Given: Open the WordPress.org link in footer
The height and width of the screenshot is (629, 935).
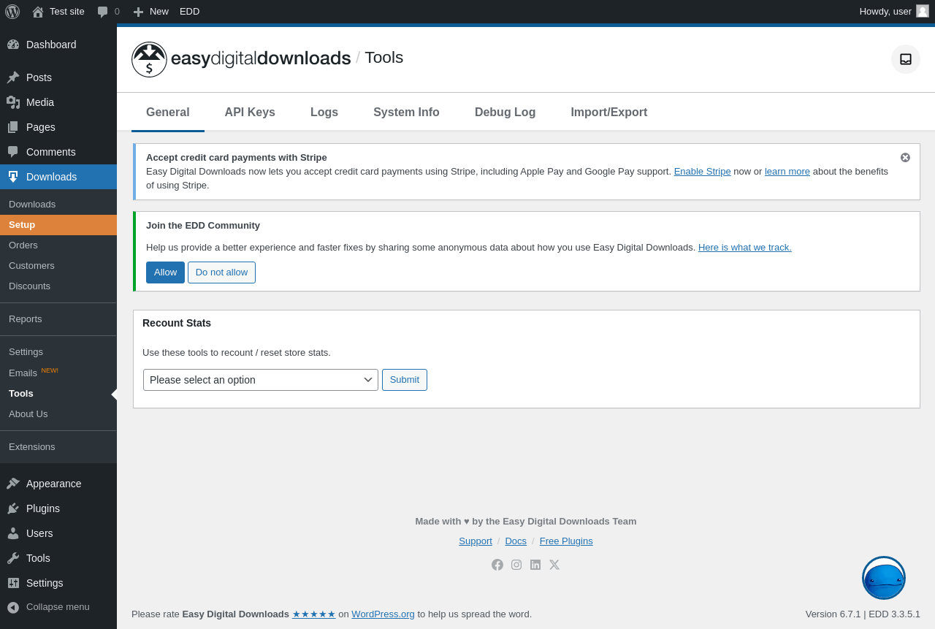Looking at the screenshot, I should pyautogui.click(x=383, y=614).
